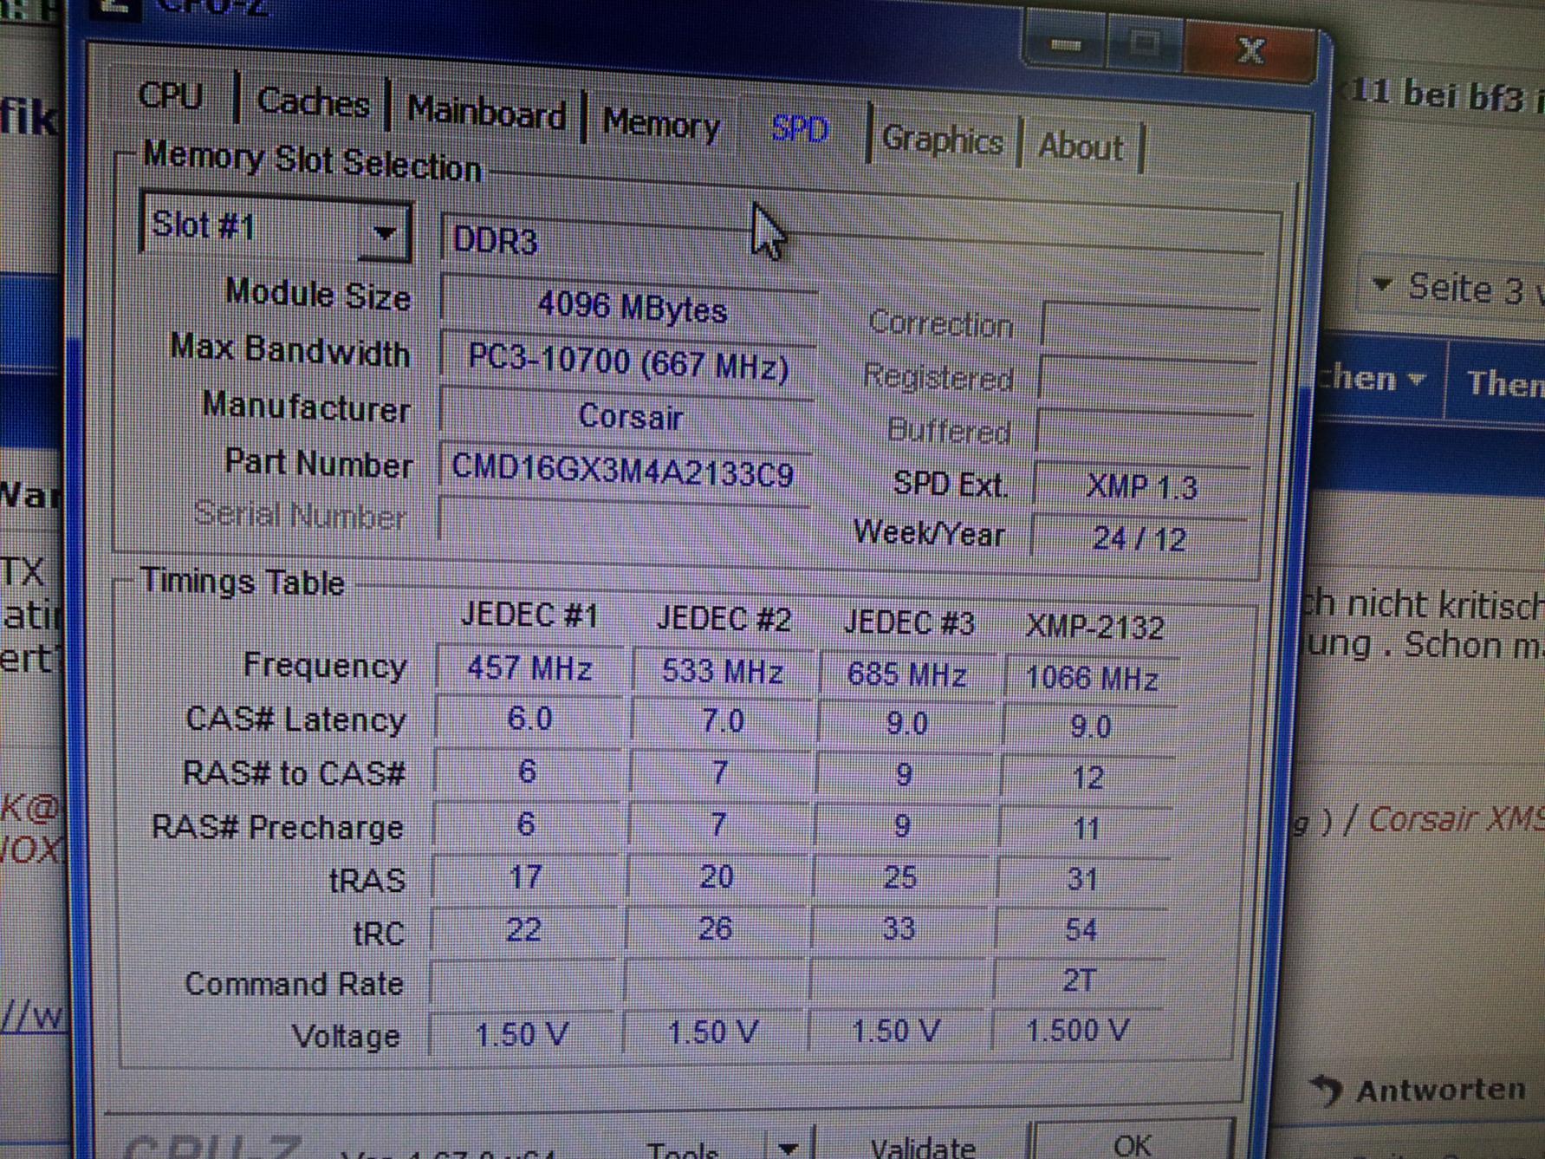Open the Tools dropdown arrow

(789, 1148)
